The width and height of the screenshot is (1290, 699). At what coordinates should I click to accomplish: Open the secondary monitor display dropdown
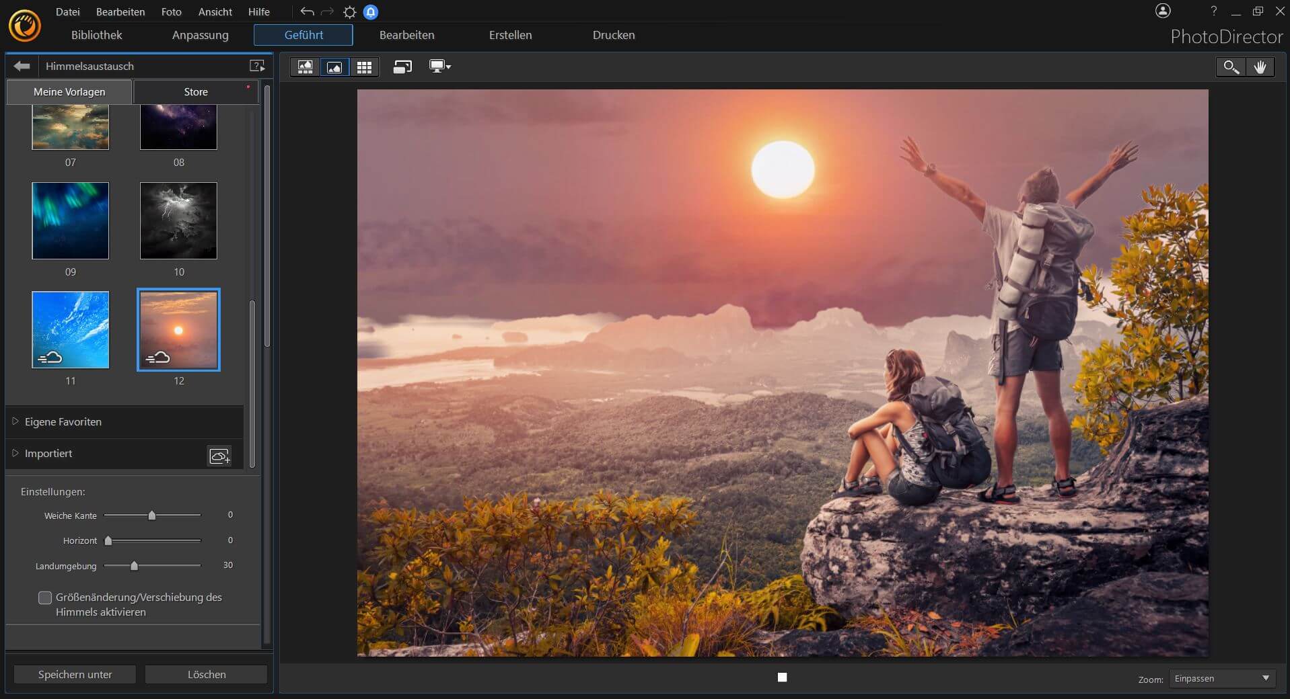(440, 67)
